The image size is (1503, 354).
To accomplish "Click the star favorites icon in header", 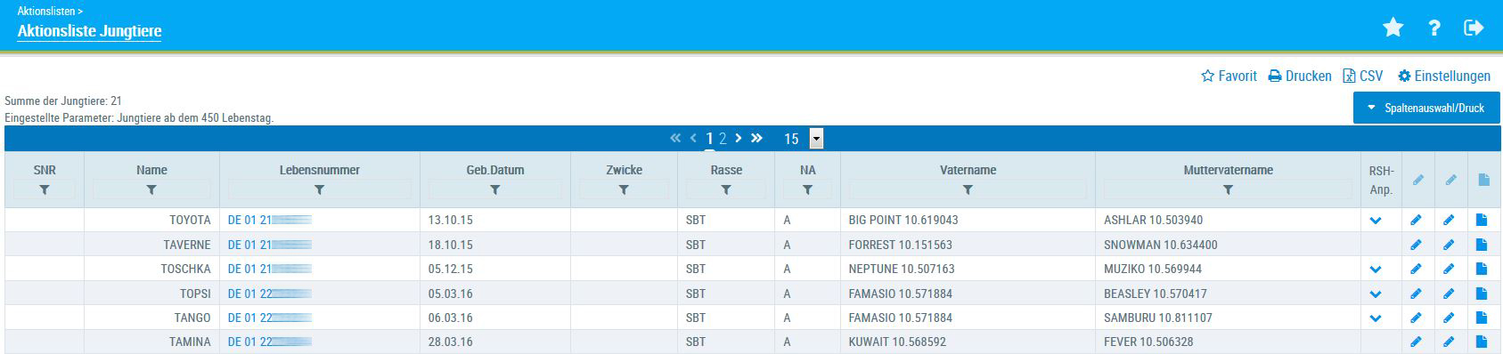I will tap(1393, 28).
